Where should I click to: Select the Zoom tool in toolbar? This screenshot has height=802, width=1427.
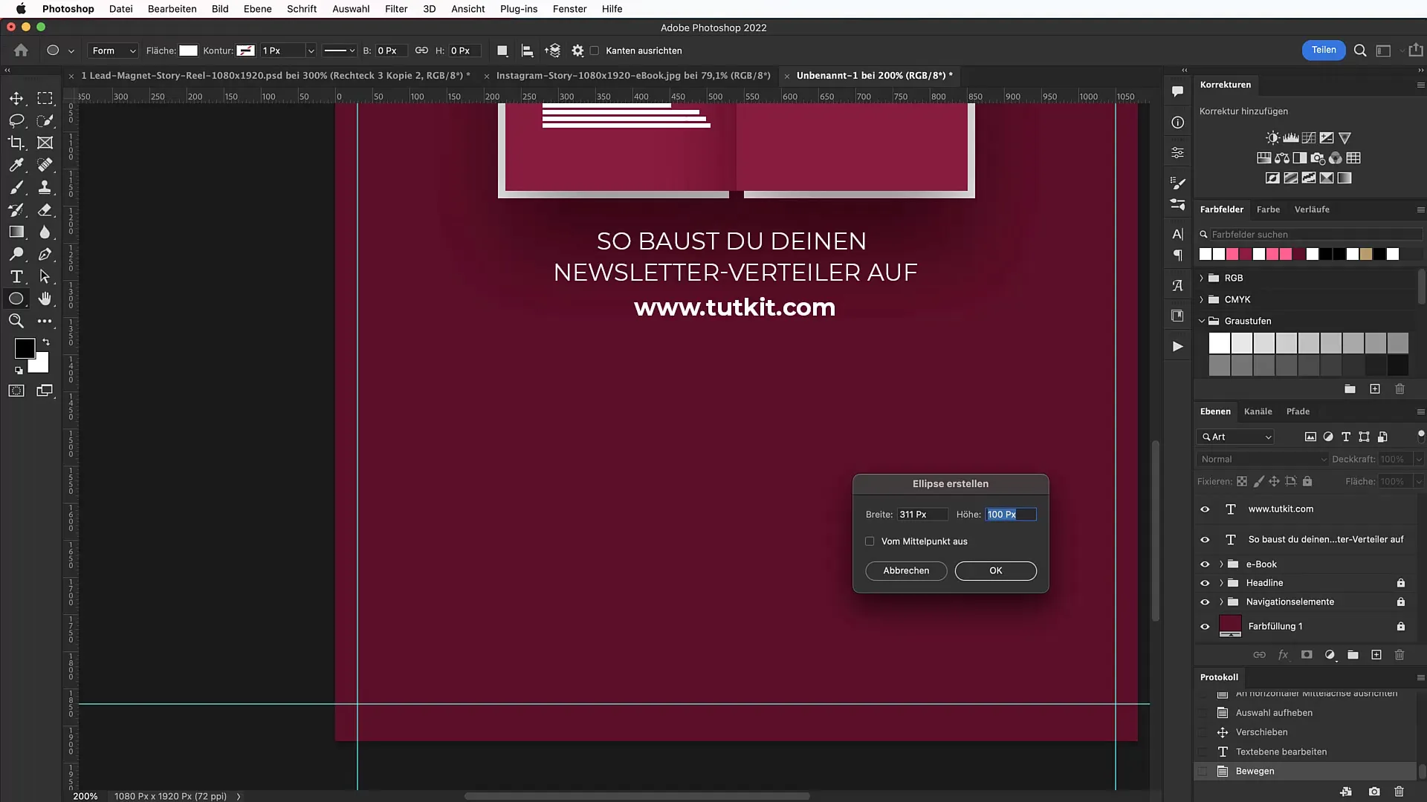pos(16,321)
